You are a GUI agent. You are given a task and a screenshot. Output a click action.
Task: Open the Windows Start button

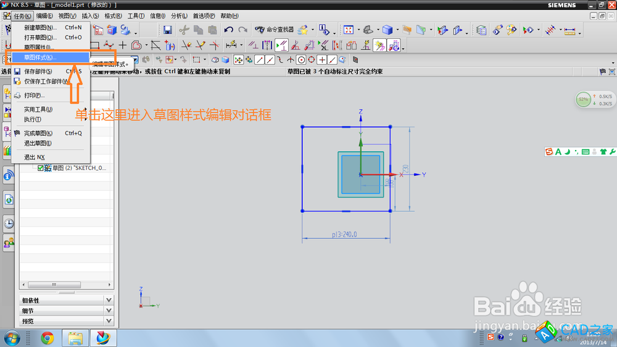(x=12, y=338)
